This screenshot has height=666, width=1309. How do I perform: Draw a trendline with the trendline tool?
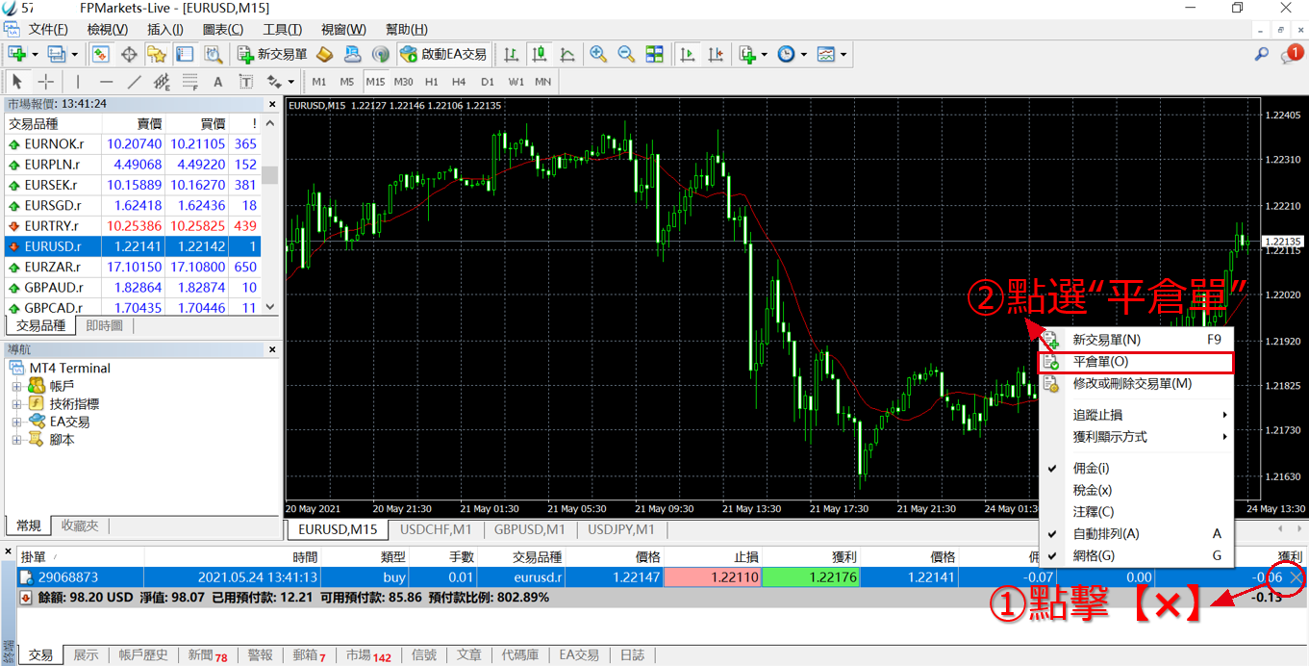click(134, 82)
